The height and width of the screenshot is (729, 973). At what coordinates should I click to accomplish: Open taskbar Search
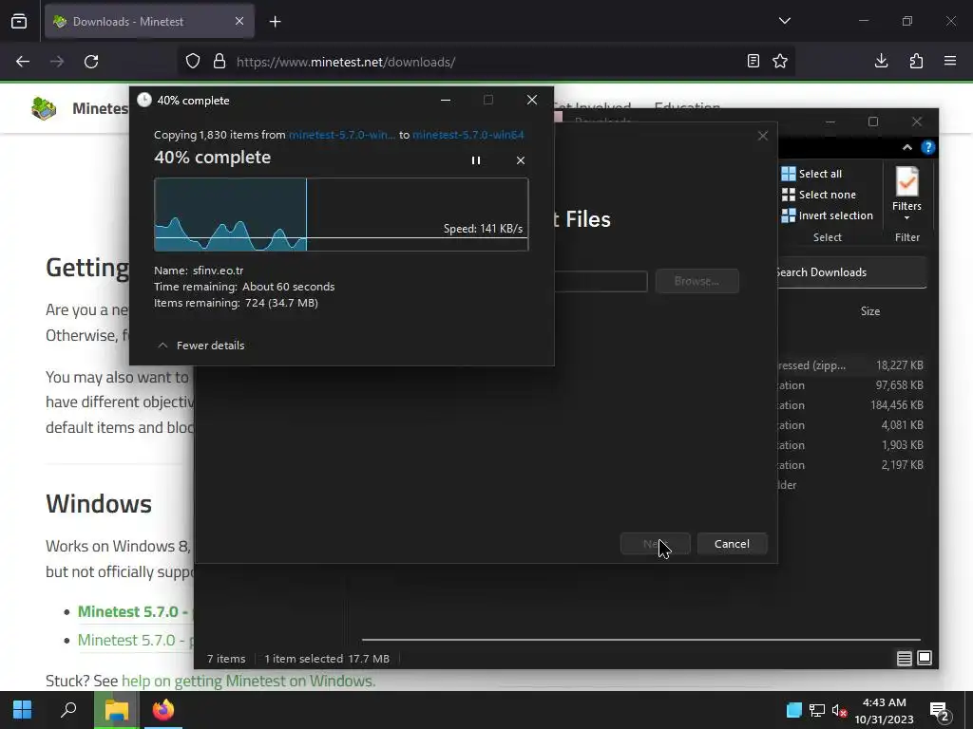(68, 710)
